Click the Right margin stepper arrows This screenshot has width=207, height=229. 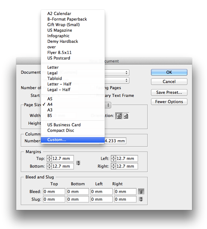pyautogui.click(x=114, y=166)
